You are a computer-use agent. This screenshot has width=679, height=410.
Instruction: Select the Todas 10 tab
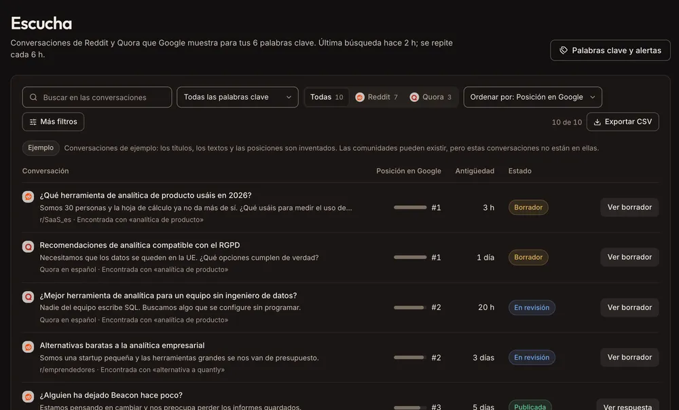point(327,97)
